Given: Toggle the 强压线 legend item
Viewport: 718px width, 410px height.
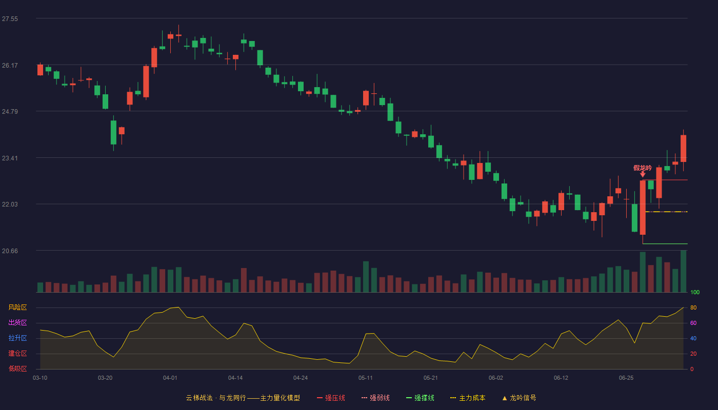Looking at the screenshot, I should (331, 398).
